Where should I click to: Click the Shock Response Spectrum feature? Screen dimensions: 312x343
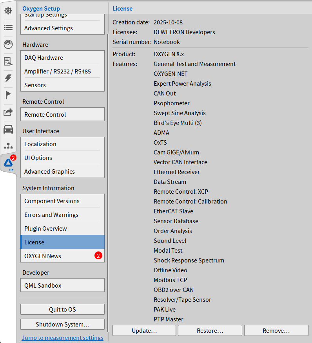coord(189,260)
